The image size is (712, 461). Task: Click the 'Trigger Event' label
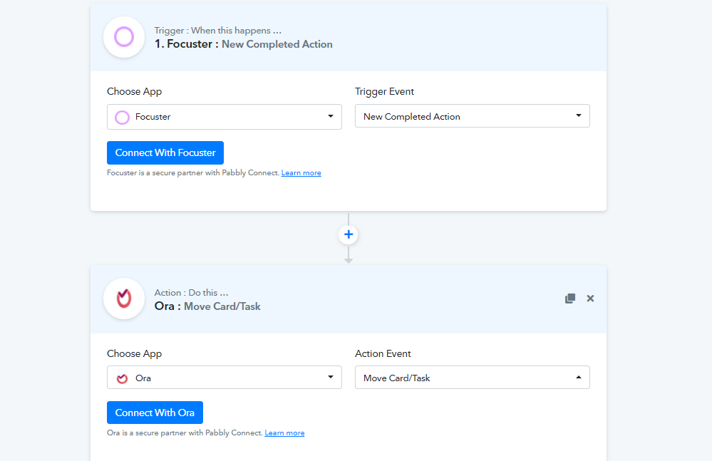point(385,92)
